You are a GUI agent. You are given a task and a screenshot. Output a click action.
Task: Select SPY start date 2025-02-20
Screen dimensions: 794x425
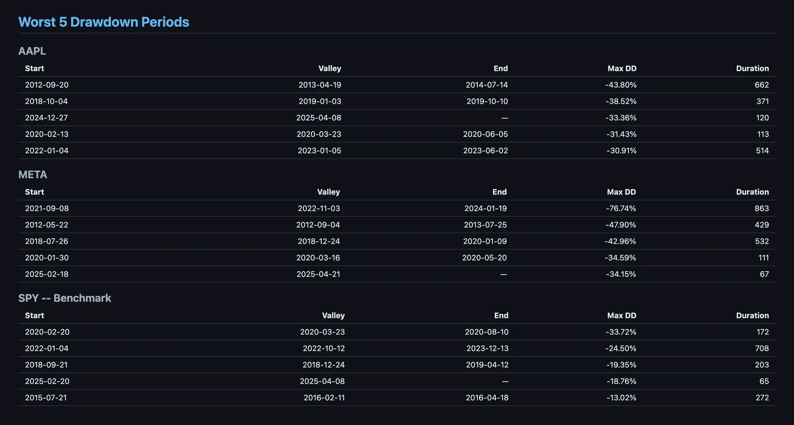[x=47, y=382]
